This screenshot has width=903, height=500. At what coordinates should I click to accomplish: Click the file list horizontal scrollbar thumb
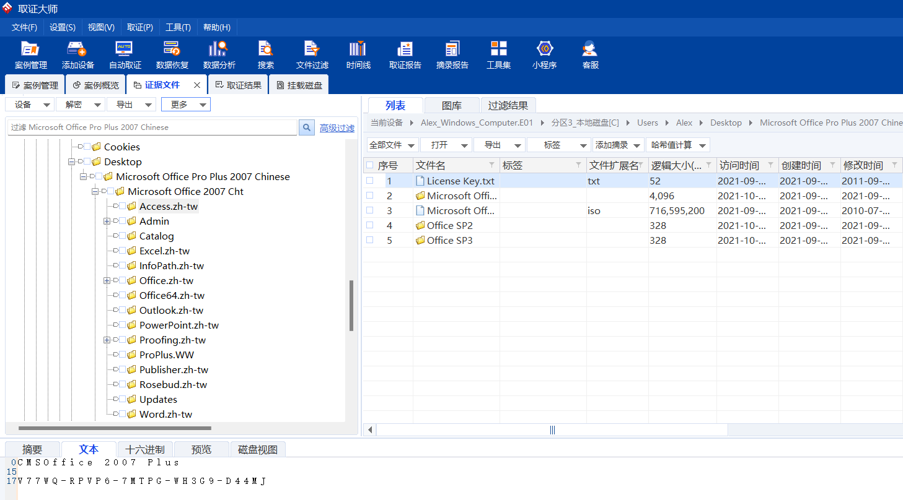552,429
